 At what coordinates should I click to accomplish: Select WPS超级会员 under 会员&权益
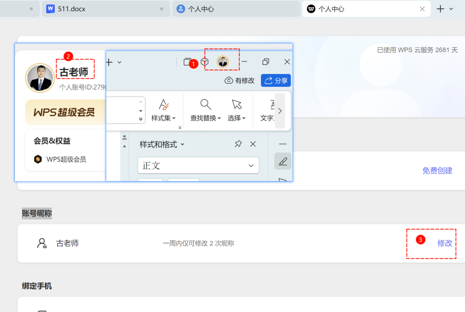60,159
